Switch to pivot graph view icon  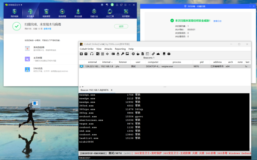(98, 54)
